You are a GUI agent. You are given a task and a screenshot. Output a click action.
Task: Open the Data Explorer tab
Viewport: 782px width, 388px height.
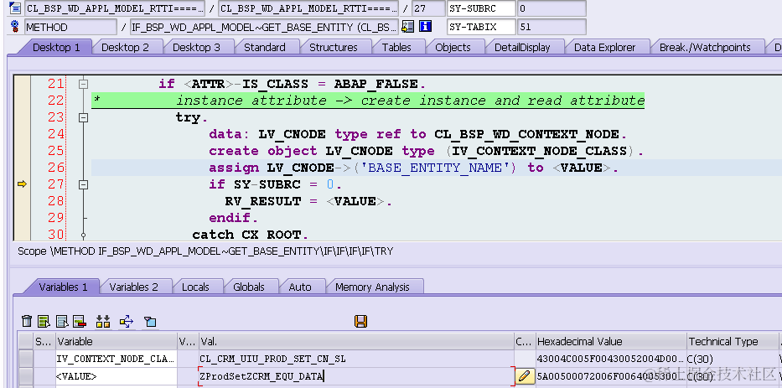[x=604, y=48]
